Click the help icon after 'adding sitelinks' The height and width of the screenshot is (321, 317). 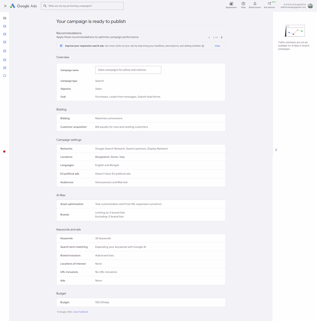coord(203,46)
